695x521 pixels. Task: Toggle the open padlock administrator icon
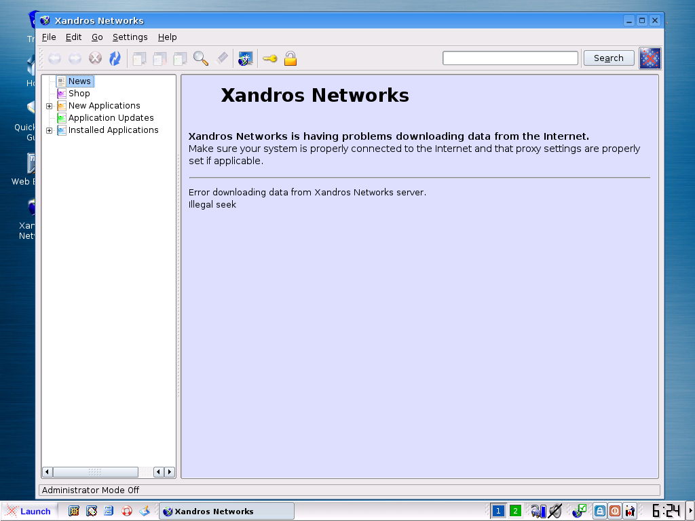(x=290, y=58)
